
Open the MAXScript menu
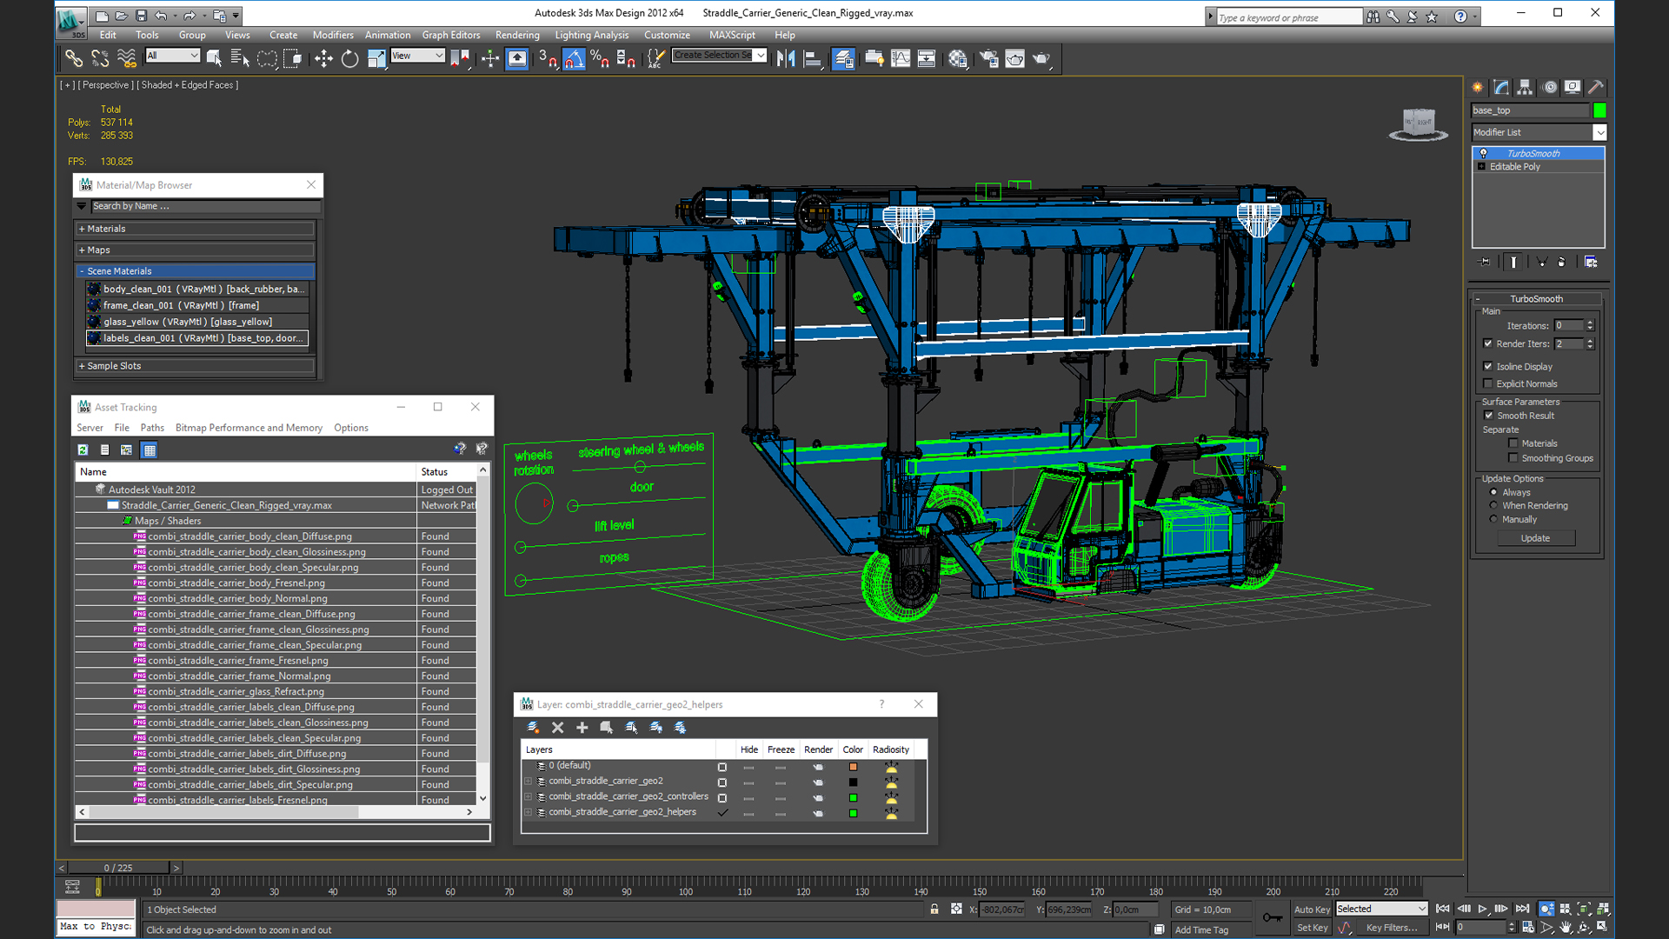click(732, 35)
